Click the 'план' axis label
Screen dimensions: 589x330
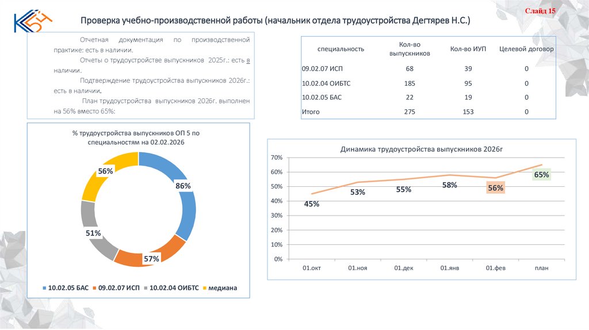click(x=542, y=268)
